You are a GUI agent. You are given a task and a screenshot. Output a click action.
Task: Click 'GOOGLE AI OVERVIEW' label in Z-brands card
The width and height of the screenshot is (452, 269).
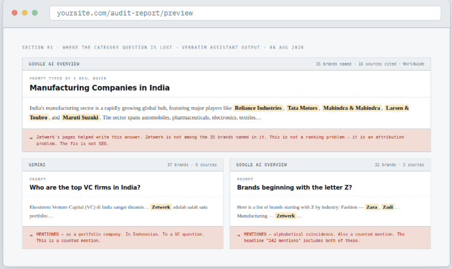click(262, 165)
